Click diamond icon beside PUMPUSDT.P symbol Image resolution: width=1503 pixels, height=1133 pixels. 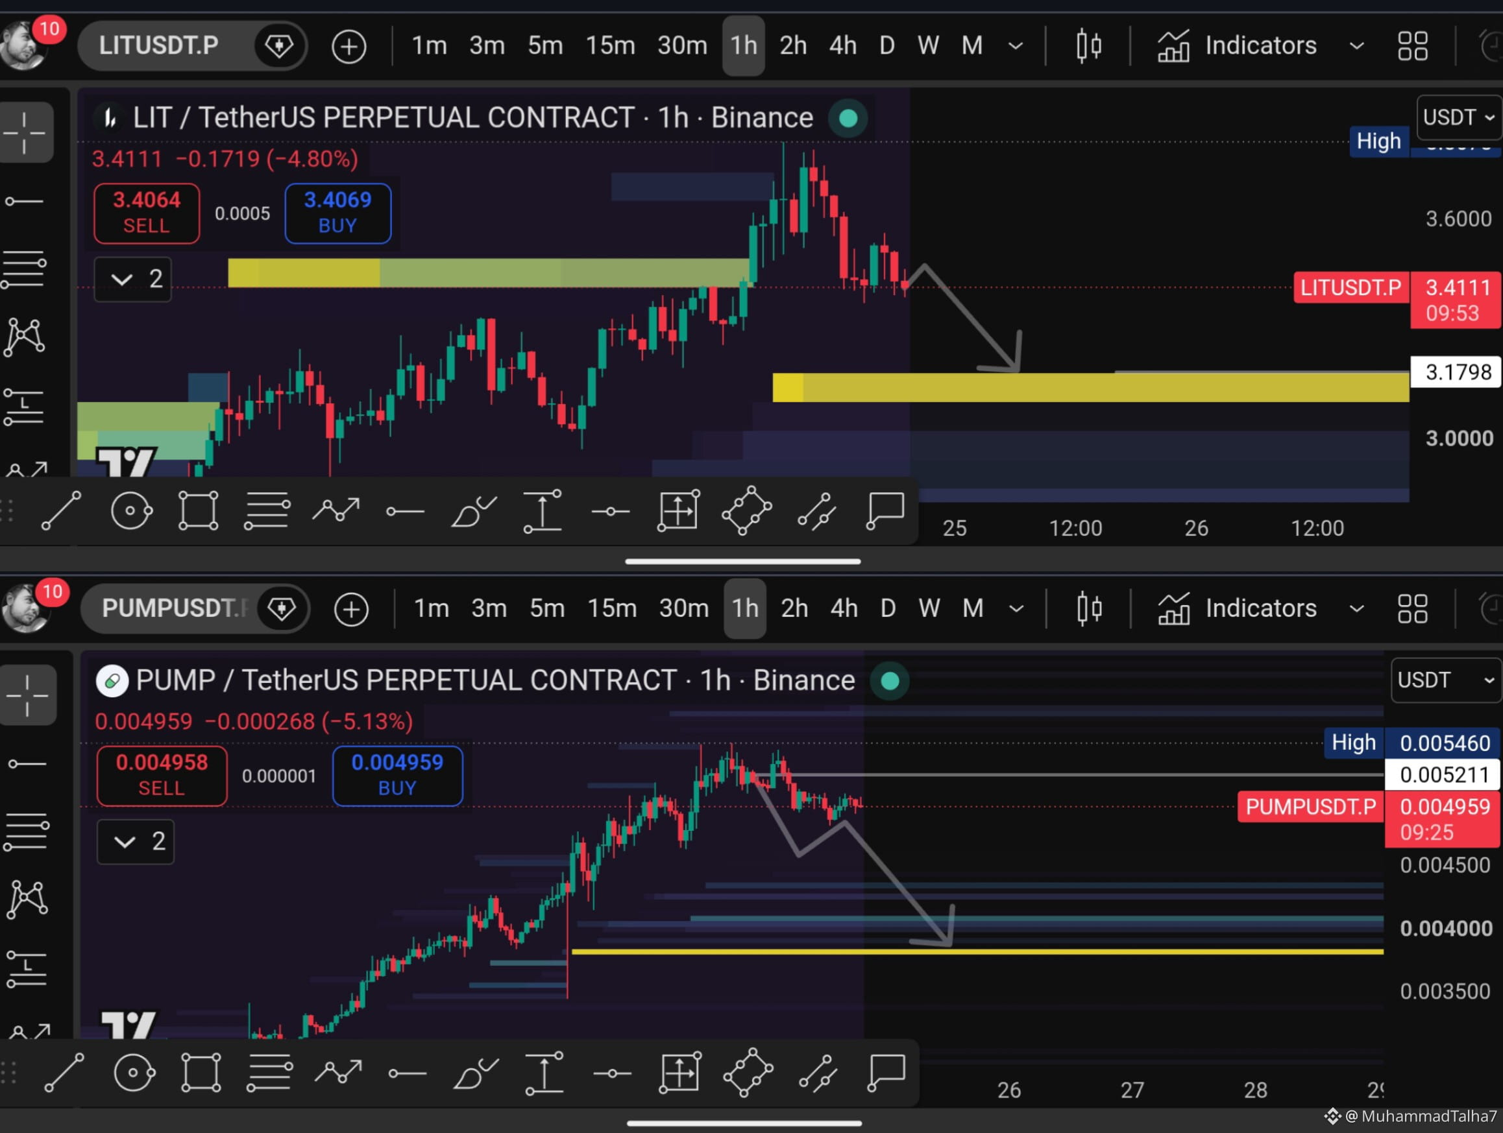pyautogui.click(x=281, y=609)
